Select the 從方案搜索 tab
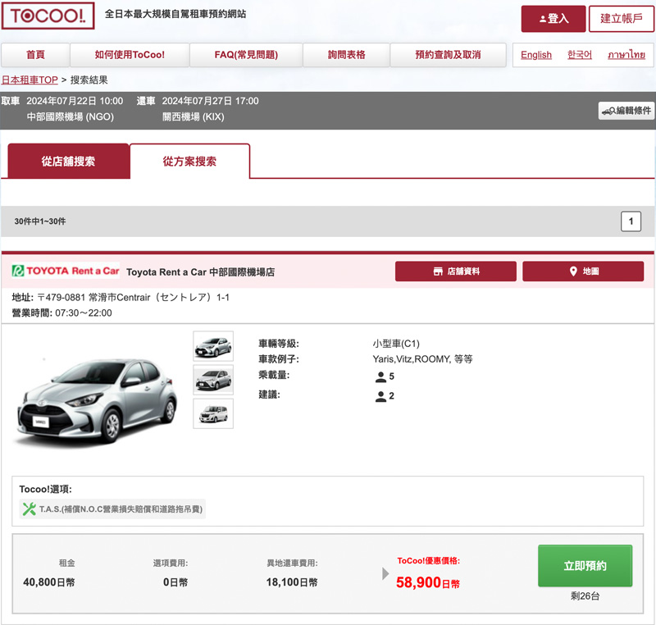The height and width of the screenshot is (625, 656). (189, 162)
